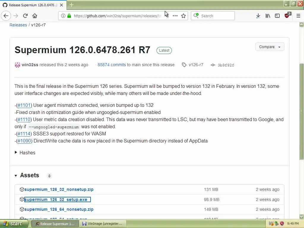Viewport: 304px width, 228px height.
Task: Click the v126-r7 tag label
Action: pos(196,65)
